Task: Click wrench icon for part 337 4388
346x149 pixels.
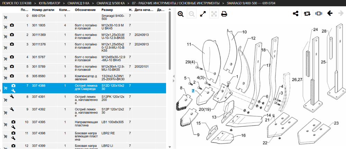Action: click(13, 90)
